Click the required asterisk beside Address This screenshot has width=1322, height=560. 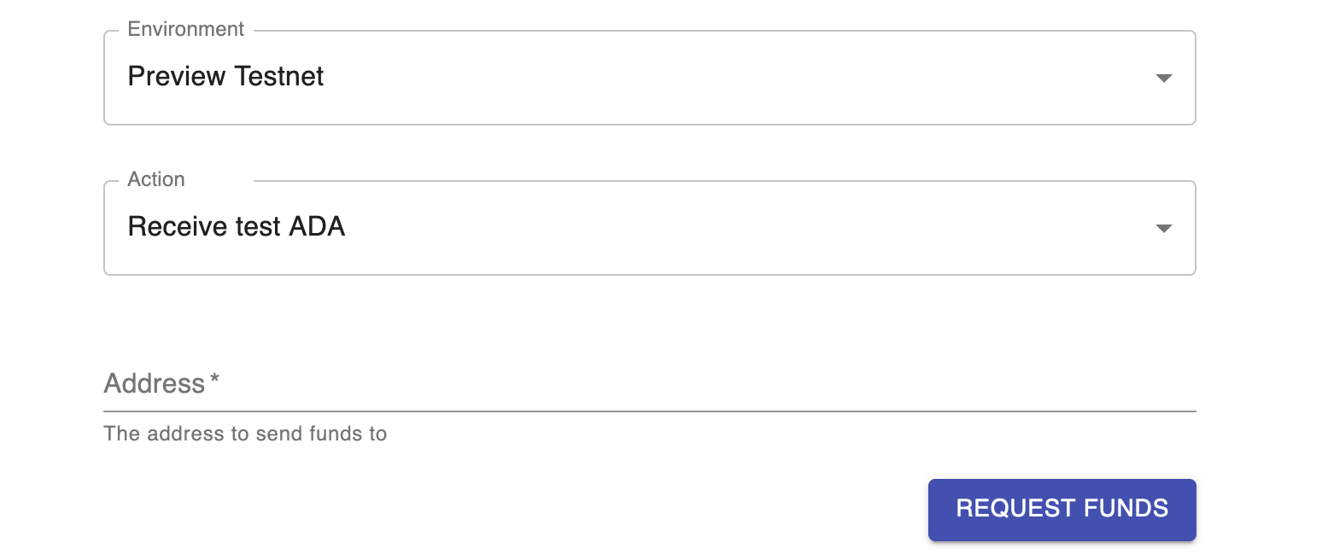[x=214, y=381]
